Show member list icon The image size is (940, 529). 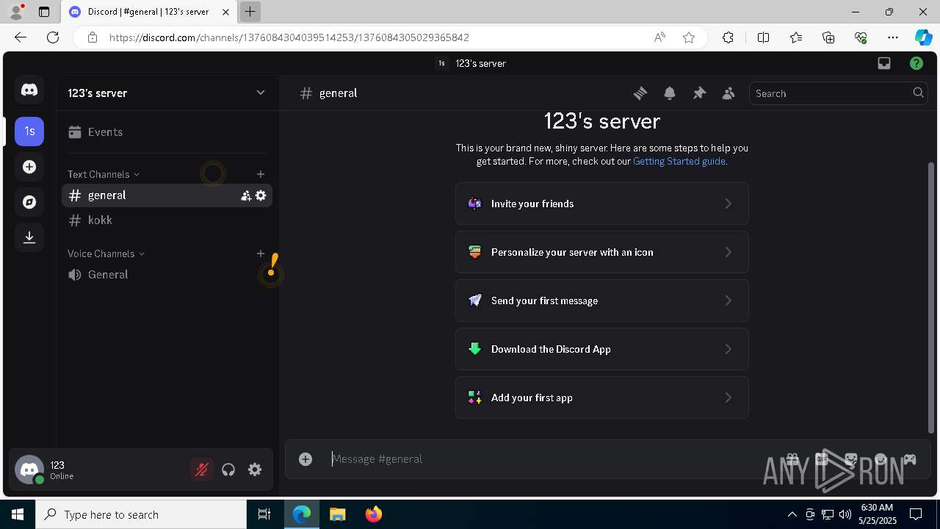tap(728, 93)
